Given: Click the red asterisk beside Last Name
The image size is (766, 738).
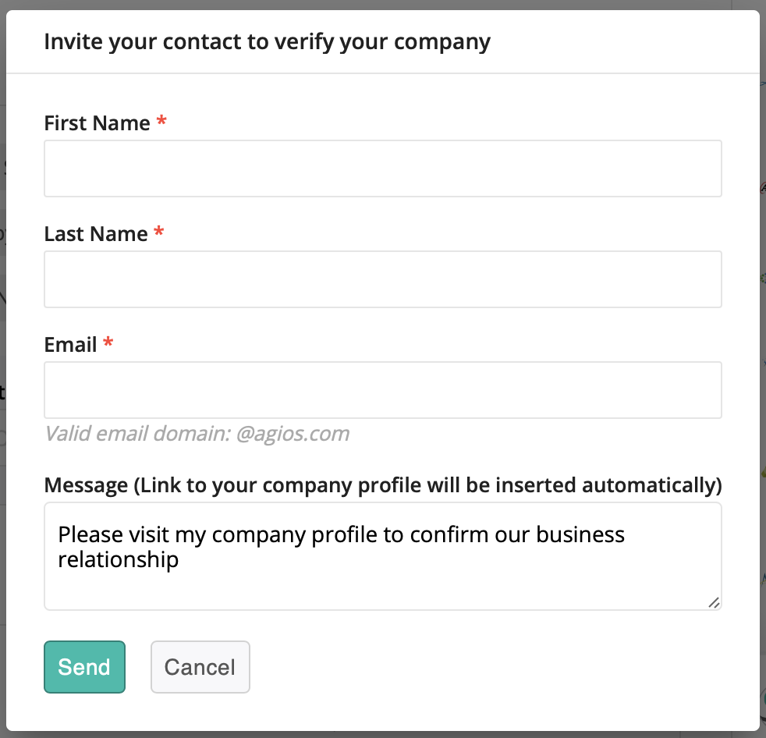Looking at the screenshot, I should coord(159,233).
